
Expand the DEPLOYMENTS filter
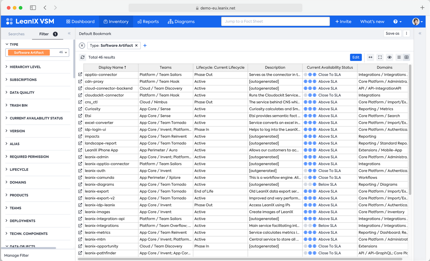[x=20, y=221]
